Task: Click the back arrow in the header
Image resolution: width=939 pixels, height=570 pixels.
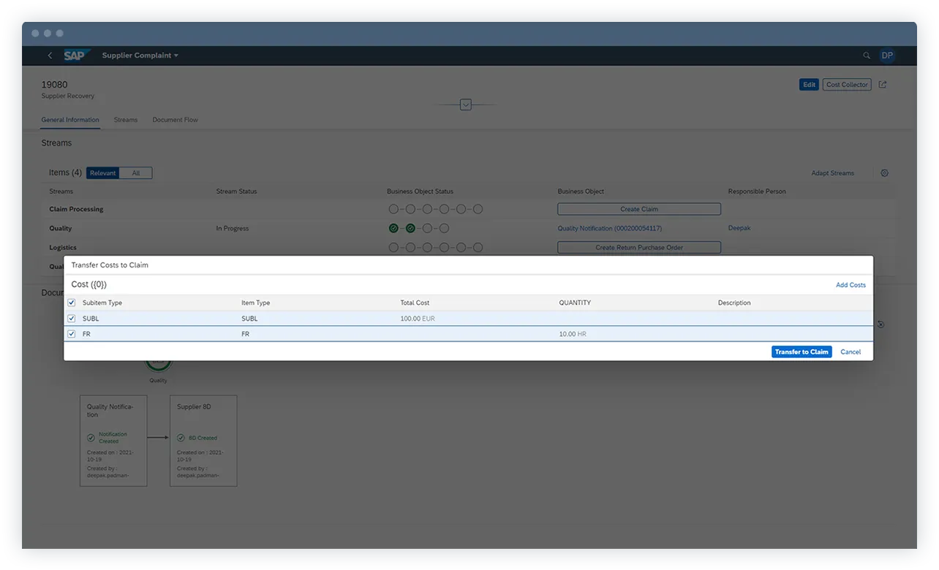Action: 49,56
